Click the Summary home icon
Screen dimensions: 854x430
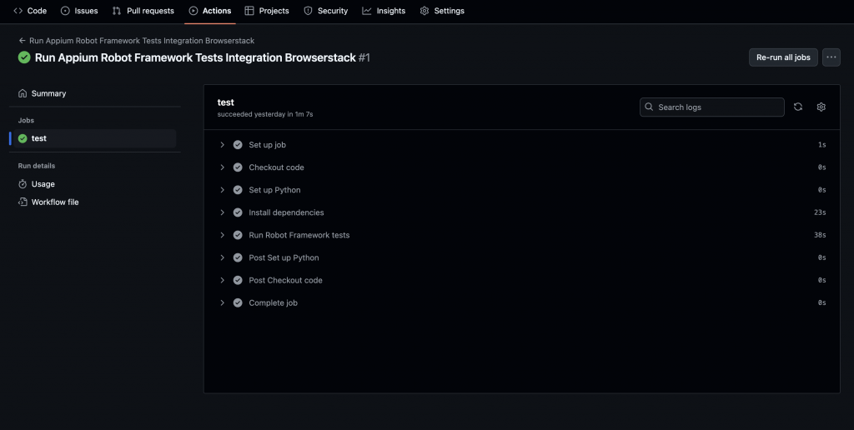click(x=23, y=93)
